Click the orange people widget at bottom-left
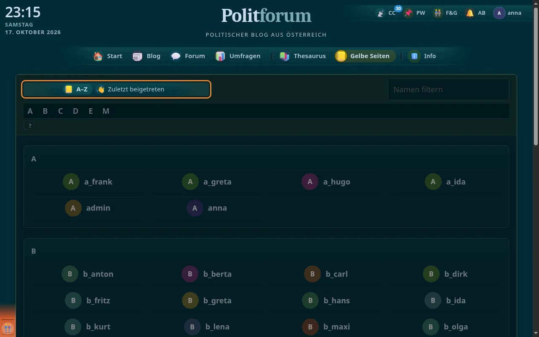 click(8, 328)
